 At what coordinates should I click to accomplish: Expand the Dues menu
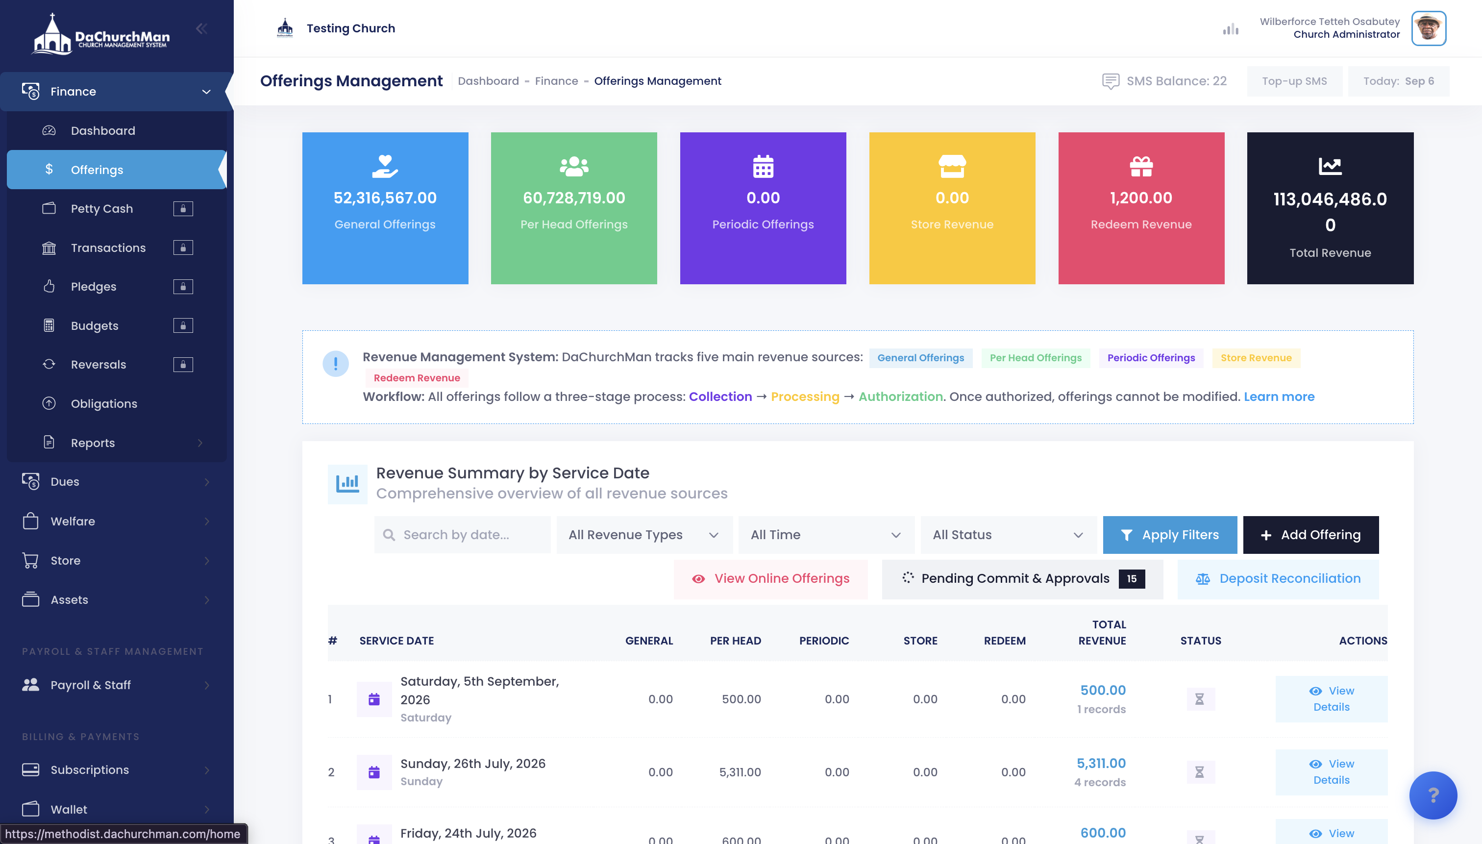[116, 482]
